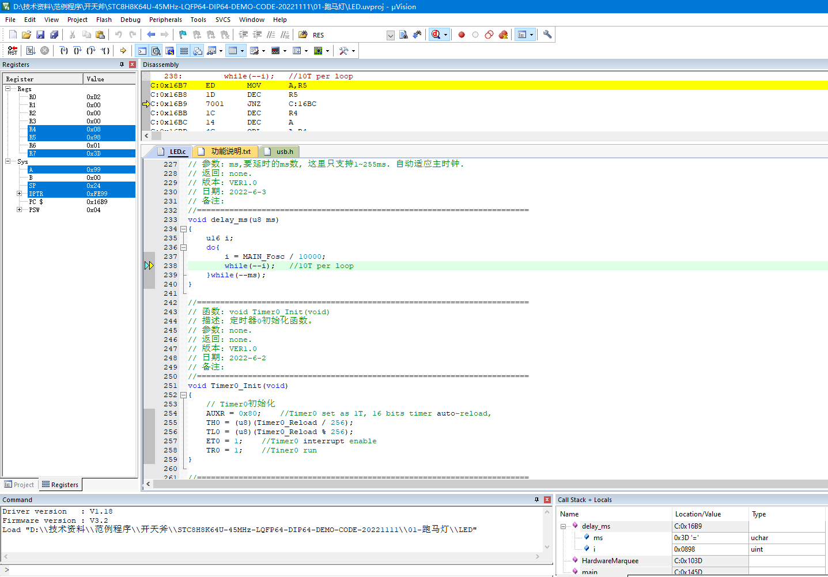Show next statement with yellow arrow icon
828x577 pixels.
(123, 51)
